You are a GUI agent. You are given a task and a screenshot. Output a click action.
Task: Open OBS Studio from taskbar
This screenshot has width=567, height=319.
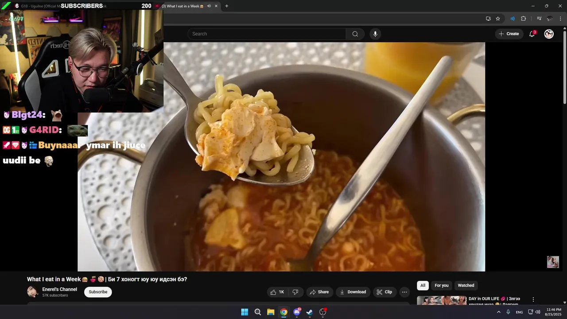[x=323, y=312]
